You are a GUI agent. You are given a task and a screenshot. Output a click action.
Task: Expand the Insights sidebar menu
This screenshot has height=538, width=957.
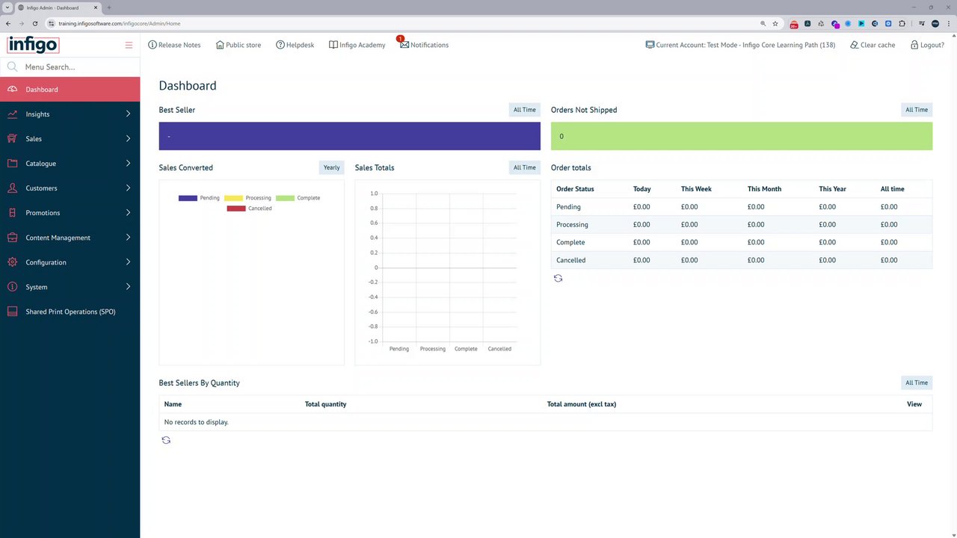coord(70,114)
